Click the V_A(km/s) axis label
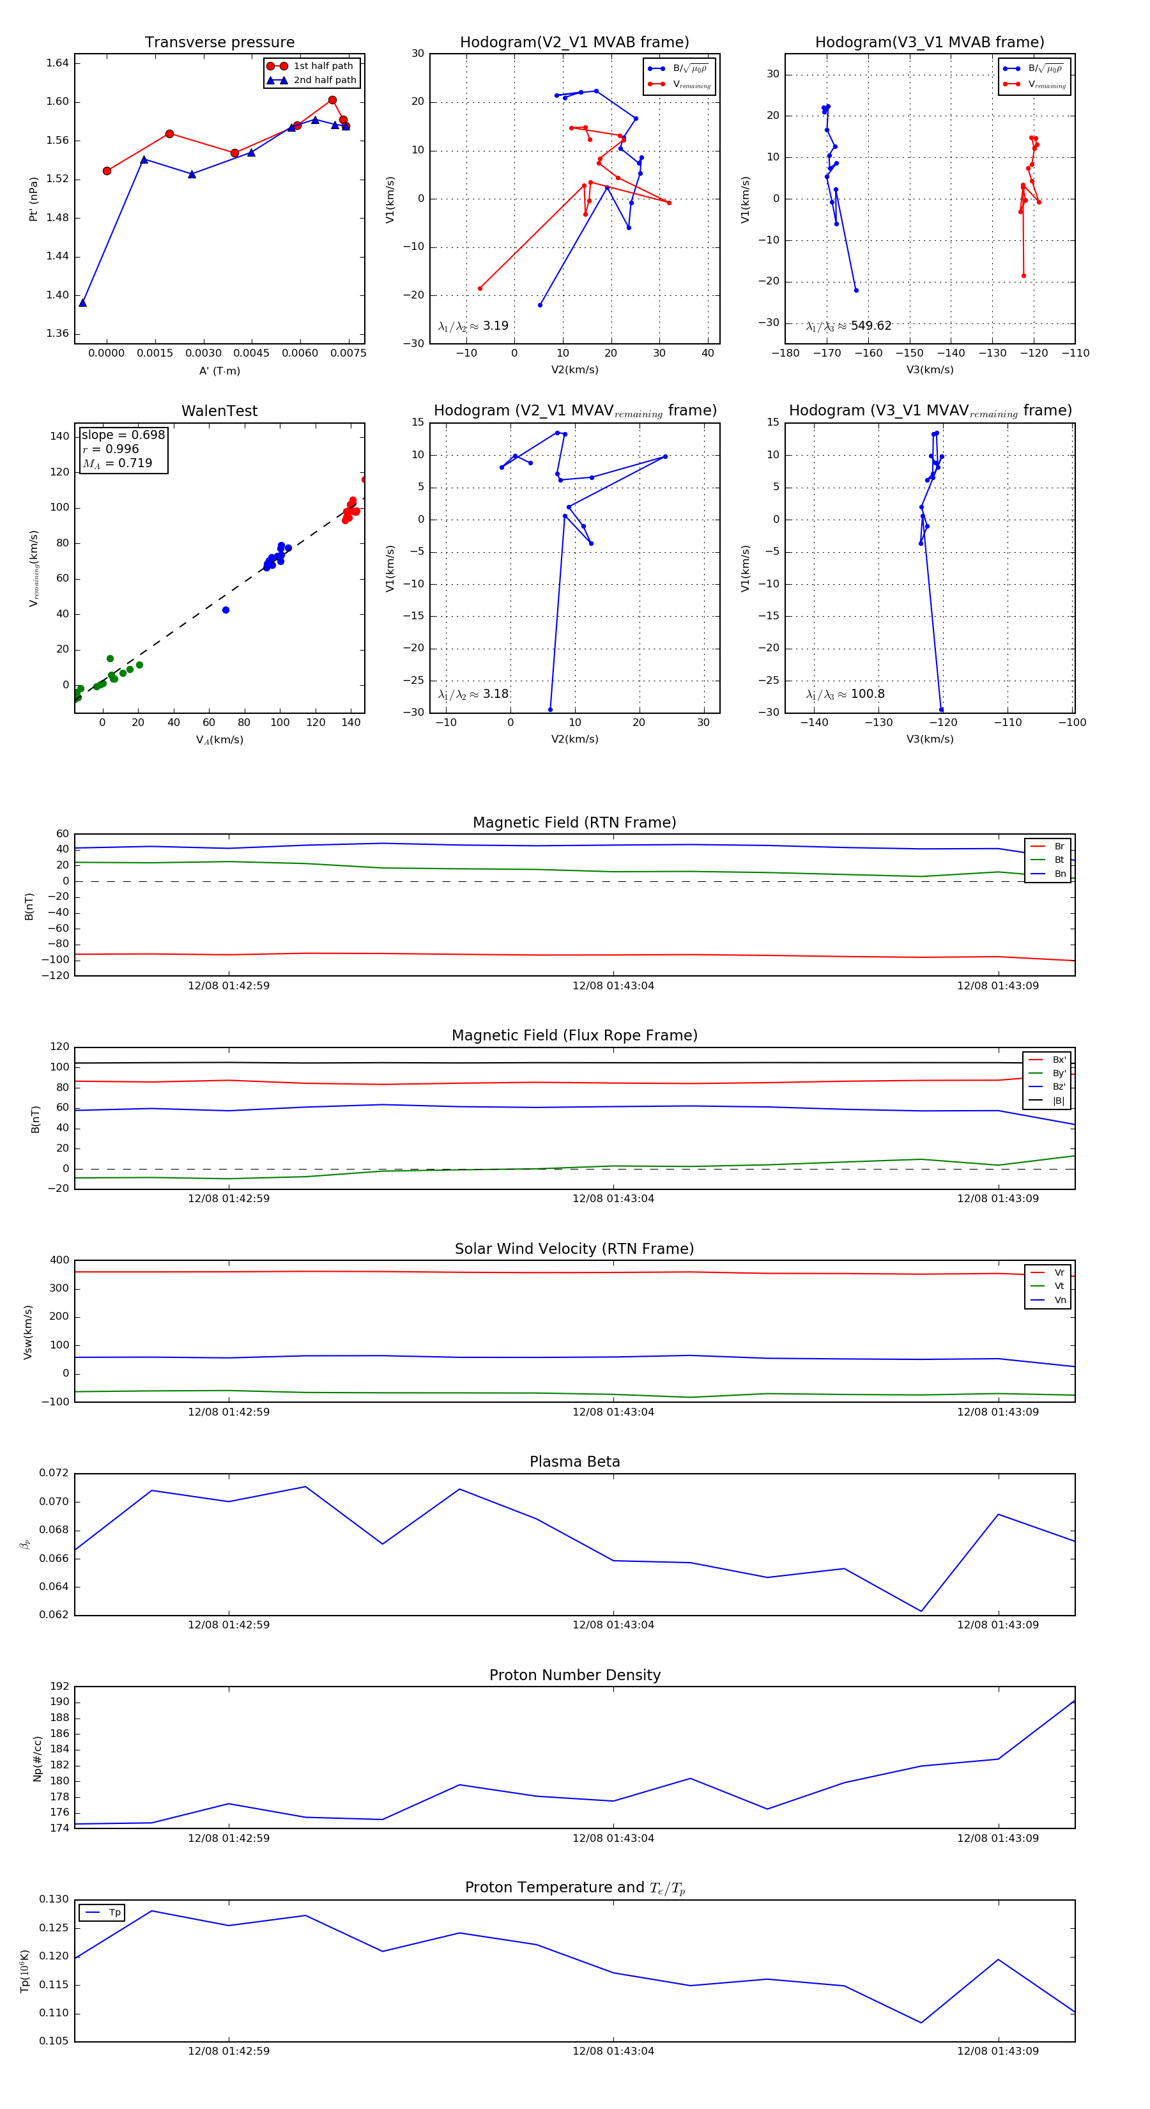The width and height of the screenshot is (1150, 2109). click(219, 740)
